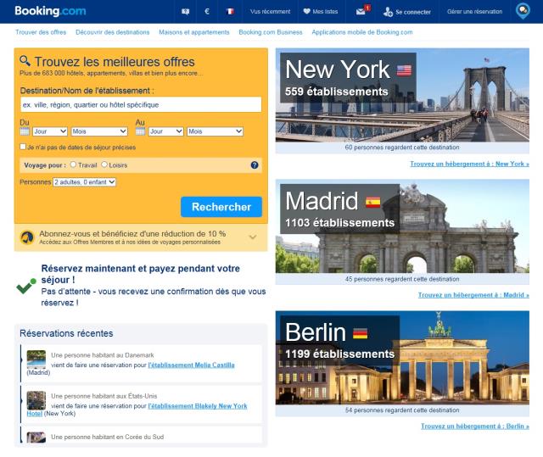Open the Personnes 2 adultes dropdown
543x457 pixels.
point(85,182)
